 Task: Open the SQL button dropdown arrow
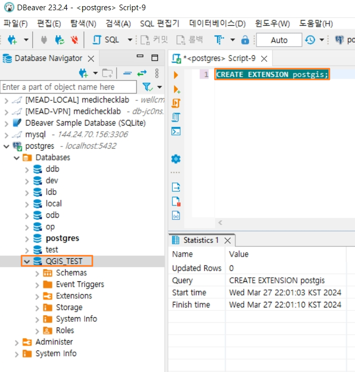130,40
